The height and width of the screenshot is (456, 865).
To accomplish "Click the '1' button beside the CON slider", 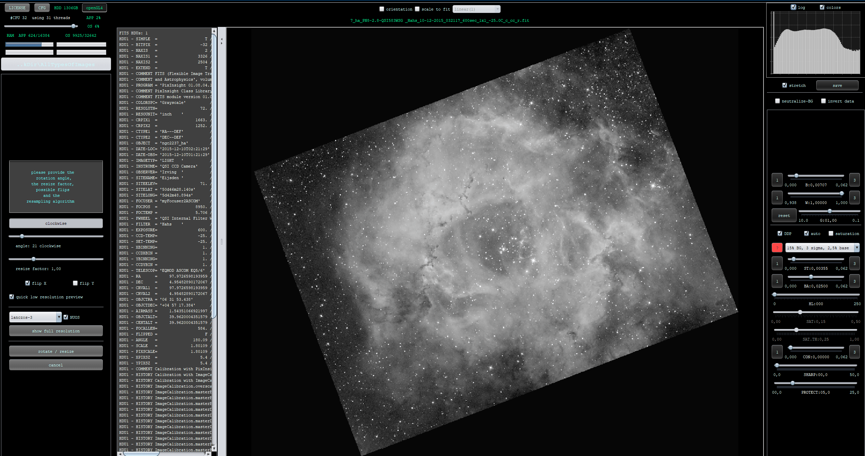I will point(777,352).
